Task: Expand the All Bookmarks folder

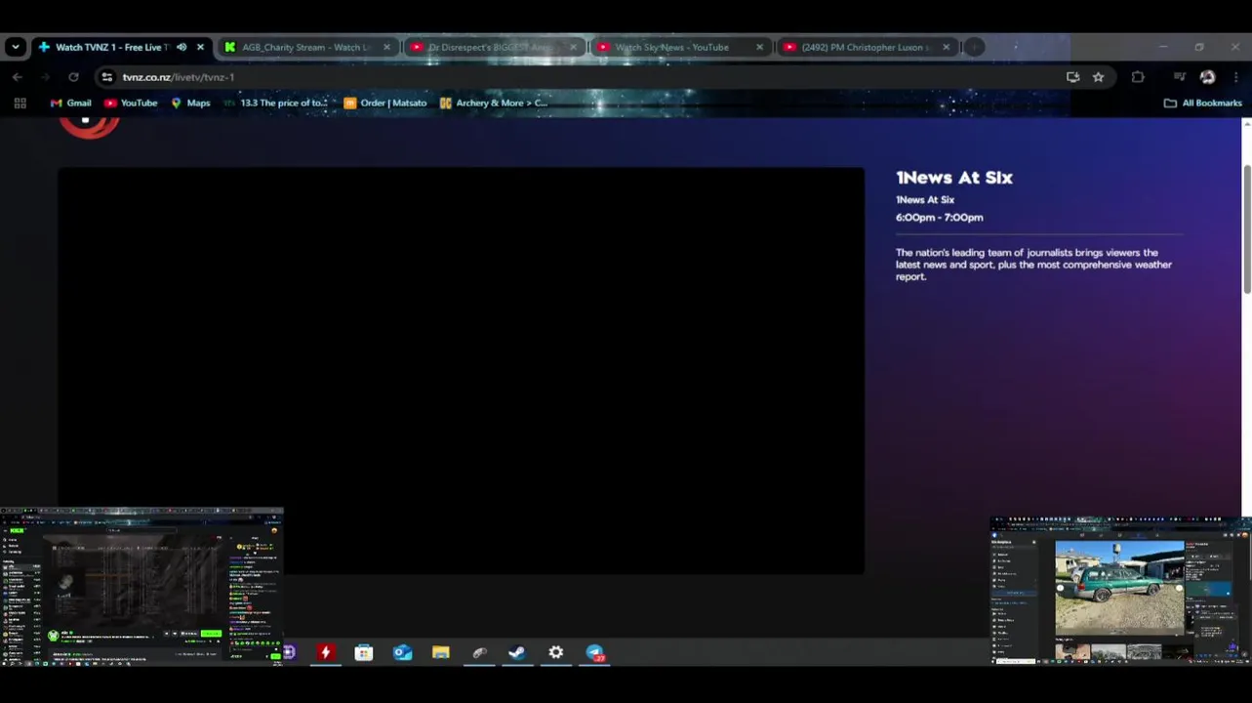Action: [x=1203, y=103]
